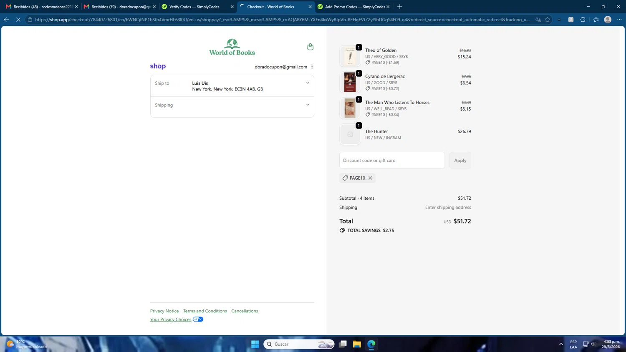Click the Total amount $51.72
Image resolution: width=626 pixels, height=352 pixels.
pos(462,221)
